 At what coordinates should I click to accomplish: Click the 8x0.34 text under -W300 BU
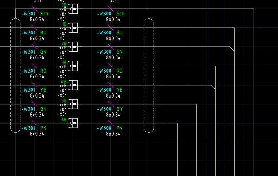click(113, 39)
